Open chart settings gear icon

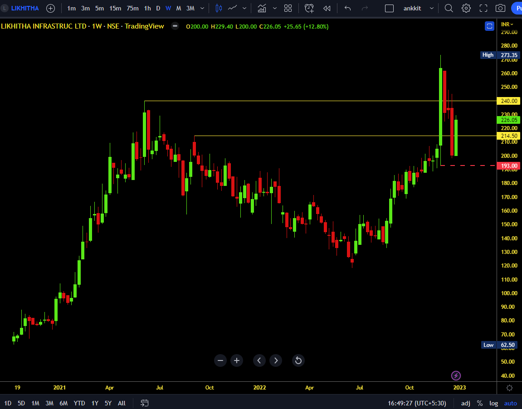[x=466, y=8]
